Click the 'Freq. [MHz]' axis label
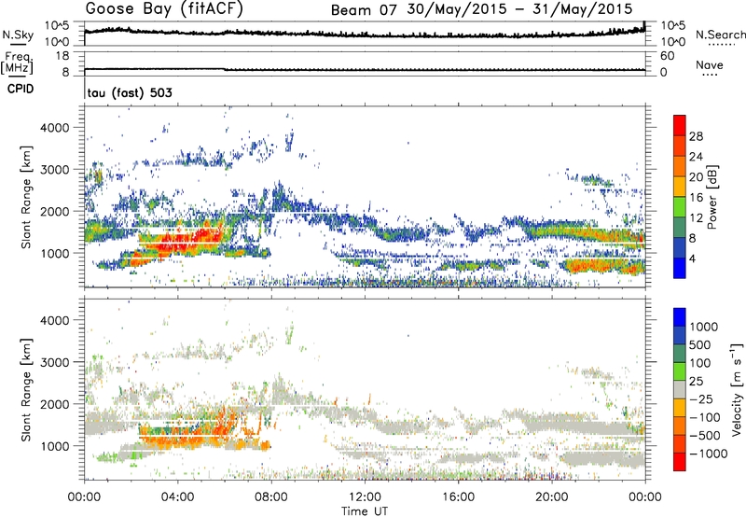This screenshot has width=746, height=517. 18,63
